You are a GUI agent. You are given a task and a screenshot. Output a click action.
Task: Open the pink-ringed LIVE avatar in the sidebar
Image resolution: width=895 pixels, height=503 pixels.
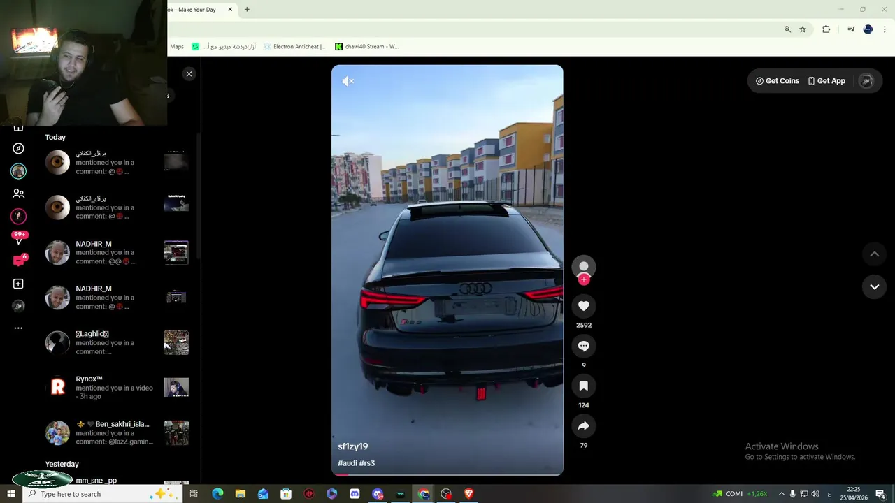(19, 216)
